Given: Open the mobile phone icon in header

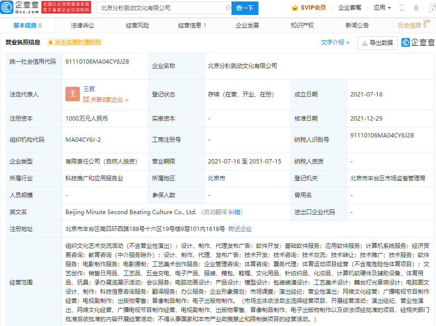Looking at the screenshot, I should (402, 8).
